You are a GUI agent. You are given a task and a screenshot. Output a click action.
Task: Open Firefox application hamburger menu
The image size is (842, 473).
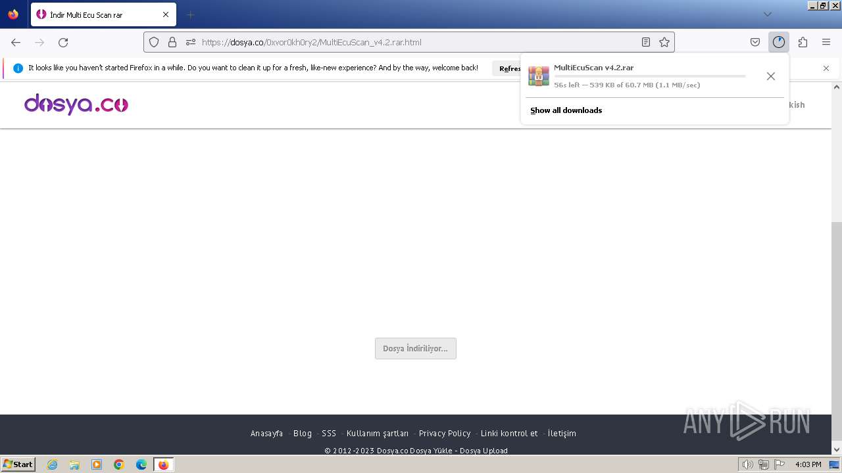pos(826,42)
